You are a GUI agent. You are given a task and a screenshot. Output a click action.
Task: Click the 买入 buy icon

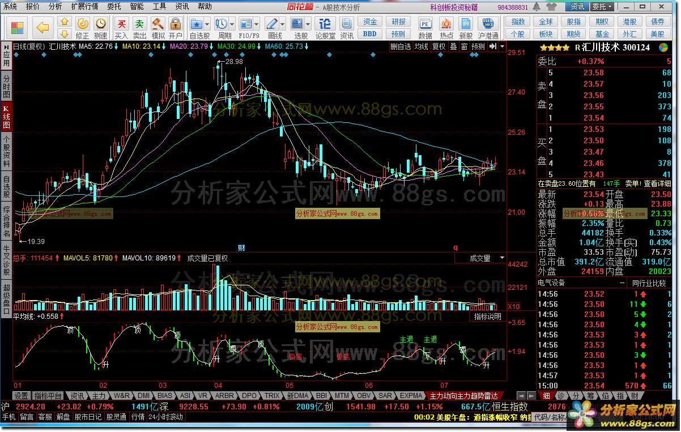click(x=121, y=24)
